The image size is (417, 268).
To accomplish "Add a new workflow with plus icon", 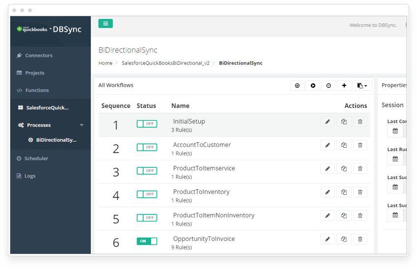I will (x=344, y=85).
